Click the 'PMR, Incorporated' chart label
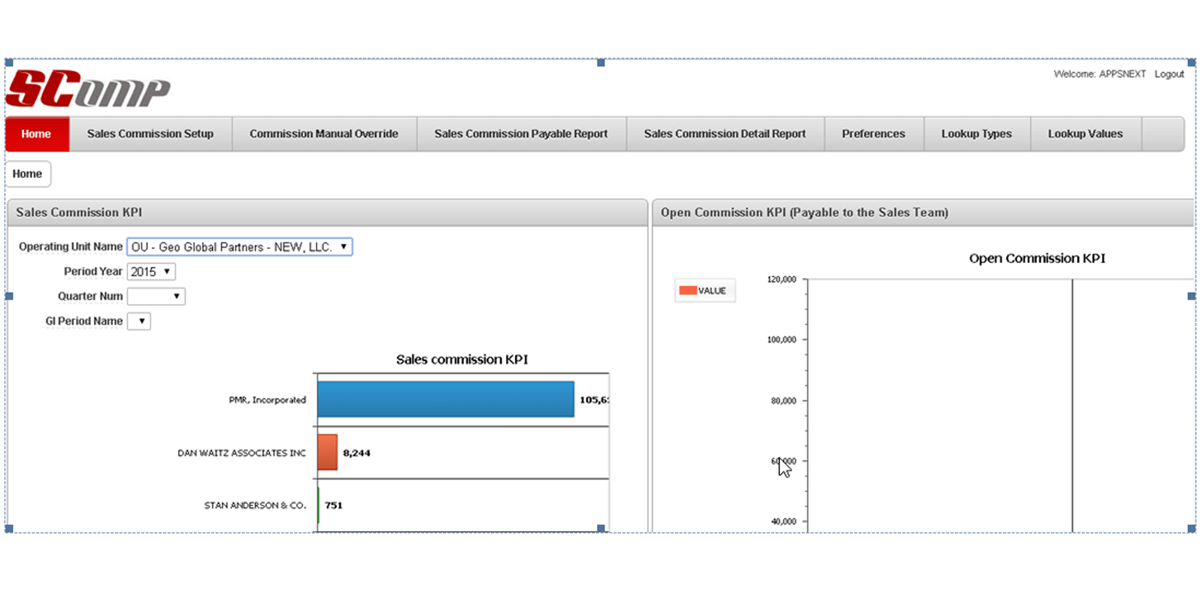 [x=268, y=400]
